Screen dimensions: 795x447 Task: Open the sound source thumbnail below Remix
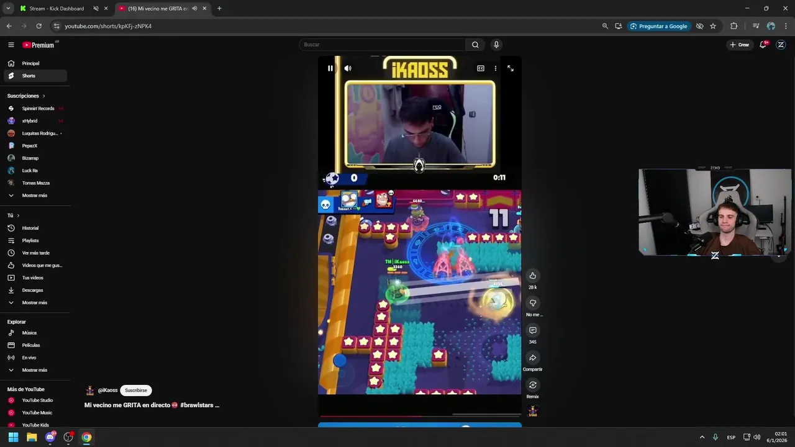coord(532,411)
